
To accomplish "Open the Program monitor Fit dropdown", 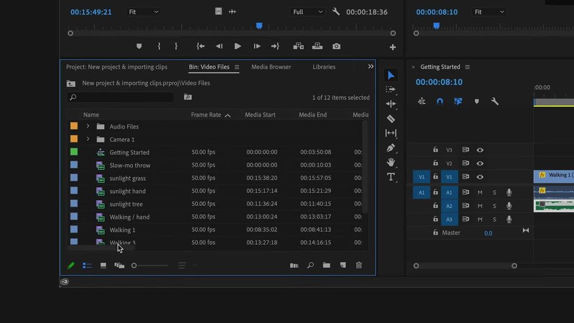I will pyautogui.click(x=489, y=12).
